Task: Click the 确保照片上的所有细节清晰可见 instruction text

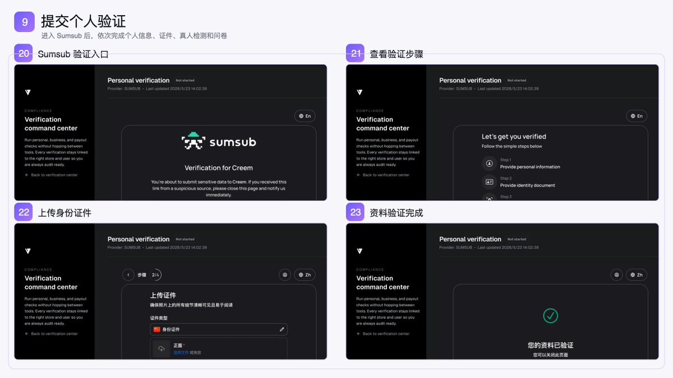Action: pyautogui.click(x=191, y=305)
